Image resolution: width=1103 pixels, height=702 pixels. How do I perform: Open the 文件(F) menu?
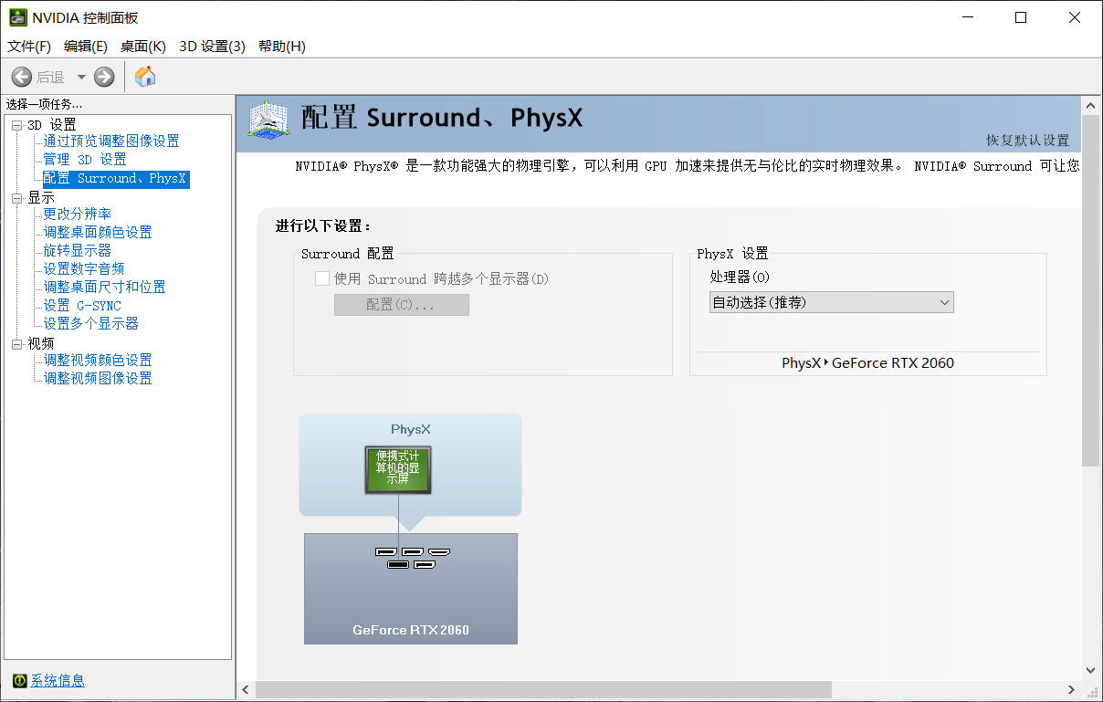[29, 46]
